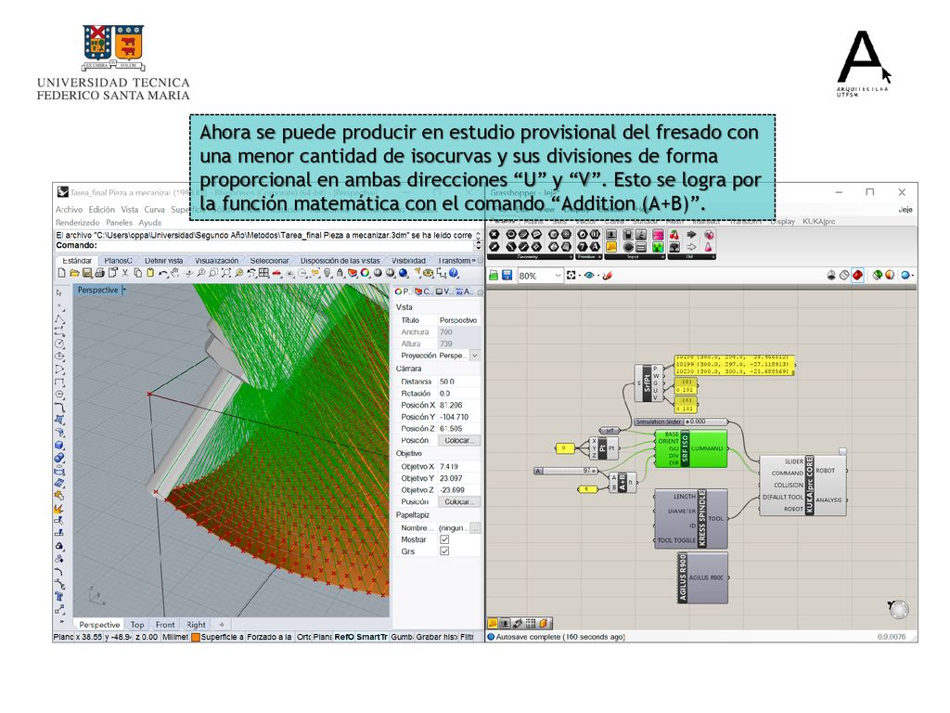Switch to the Visualización toolbar tab

tap(216, 261)
